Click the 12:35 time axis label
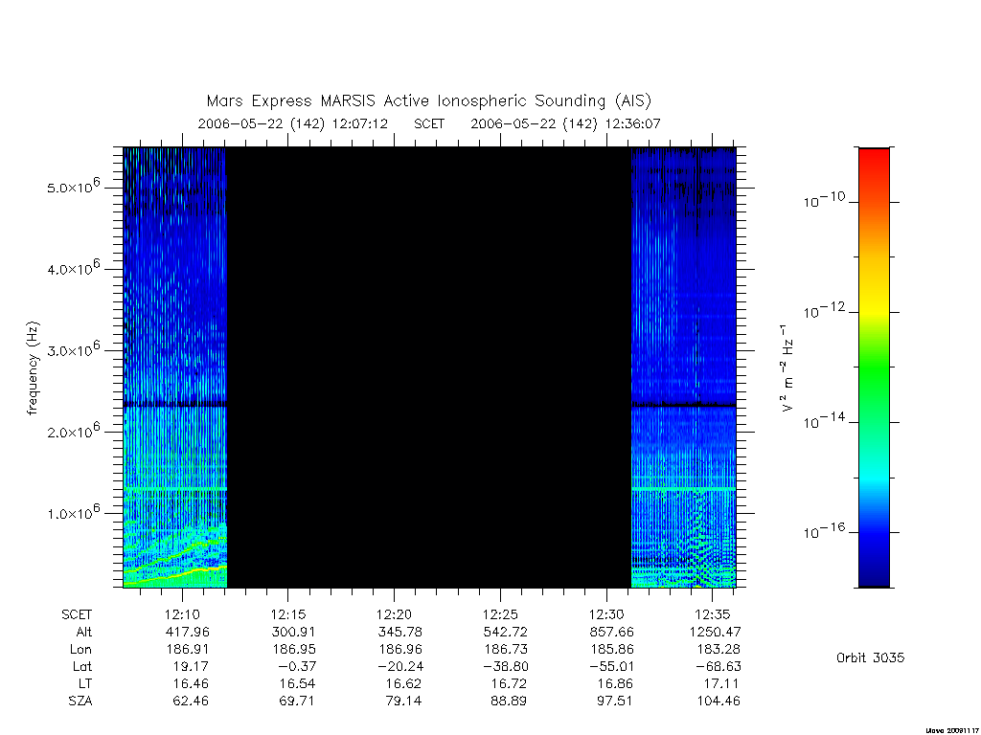 [x=712, y=614]
